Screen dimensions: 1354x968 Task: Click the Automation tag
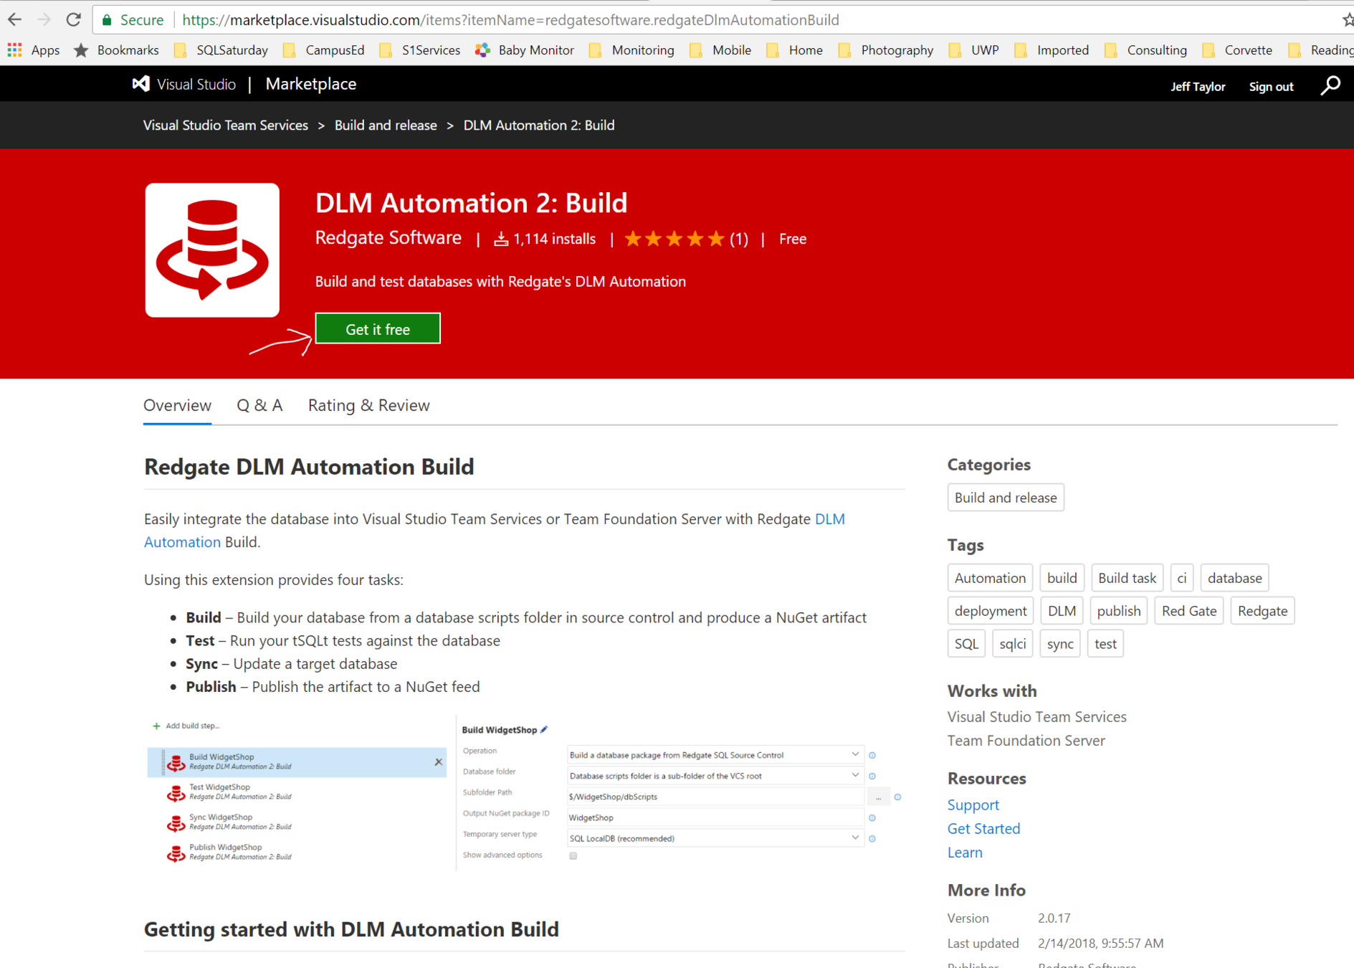coord(990,578)
